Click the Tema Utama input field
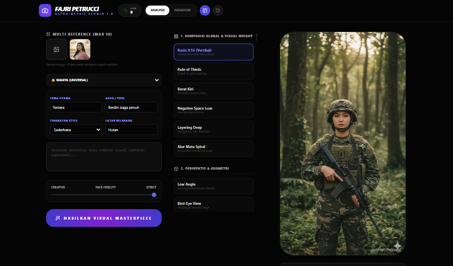 tap(76, 107)
